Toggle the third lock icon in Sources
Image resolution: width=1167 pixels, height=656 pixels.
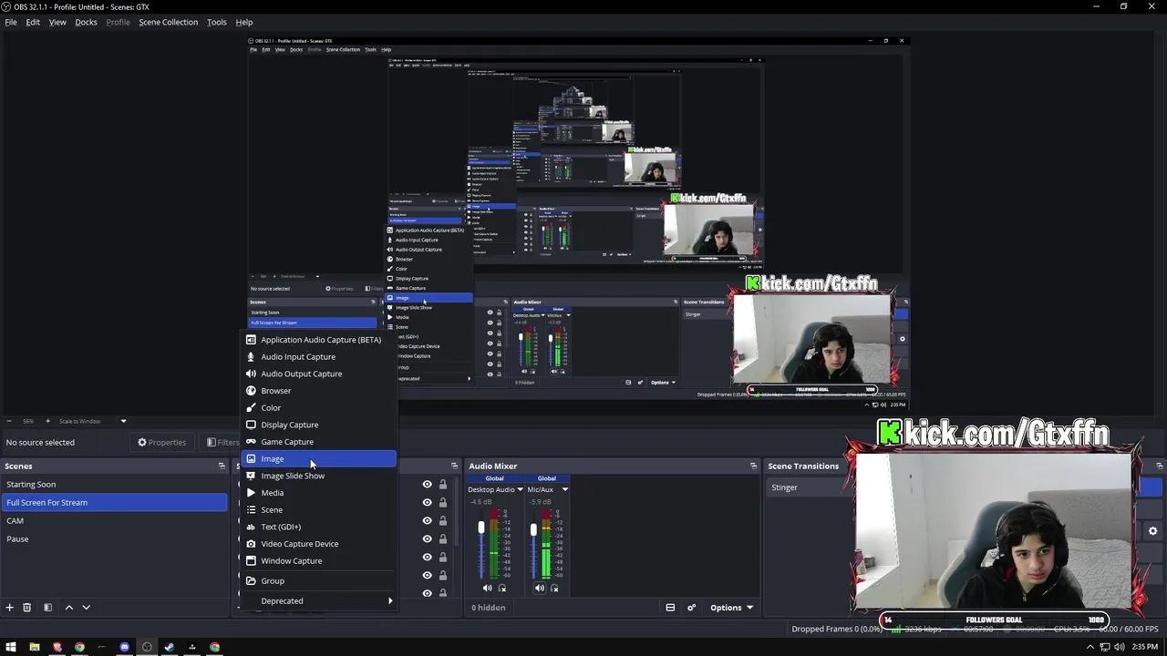(443, 520)
